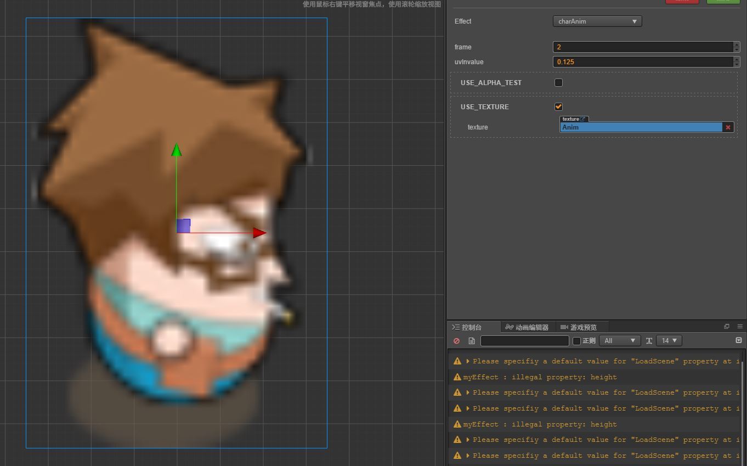Screen dimensions: 747x466
Task: Open the All log-type filter dropdown
Action: (x=620, y=341)
